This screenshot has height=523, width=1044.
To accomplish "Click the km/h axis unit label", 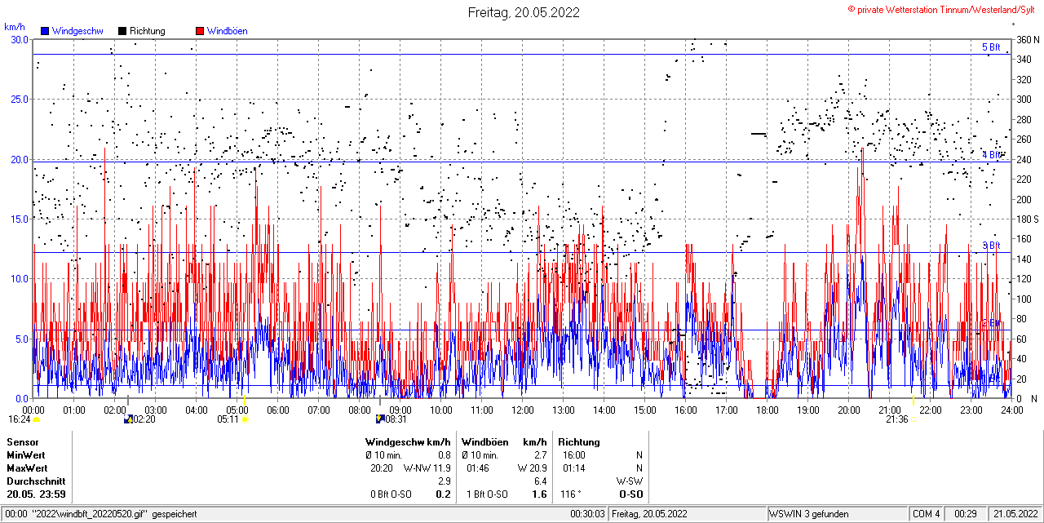I will click(15, 27).
